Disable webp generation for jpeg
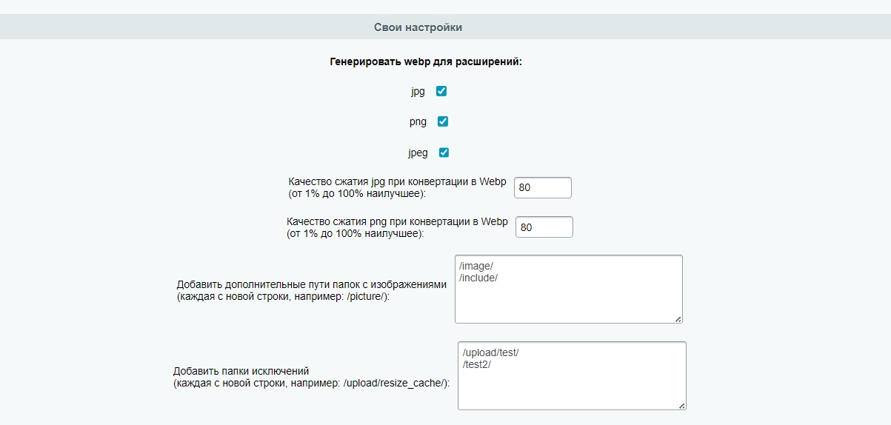The width and height of the screenshot is (891, 425). tap(444, 153)
